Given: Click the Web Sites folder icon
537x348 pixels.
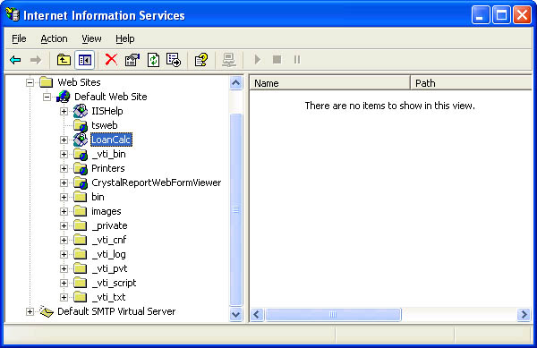Looking at the screenshot, I should tap(47, 82).
